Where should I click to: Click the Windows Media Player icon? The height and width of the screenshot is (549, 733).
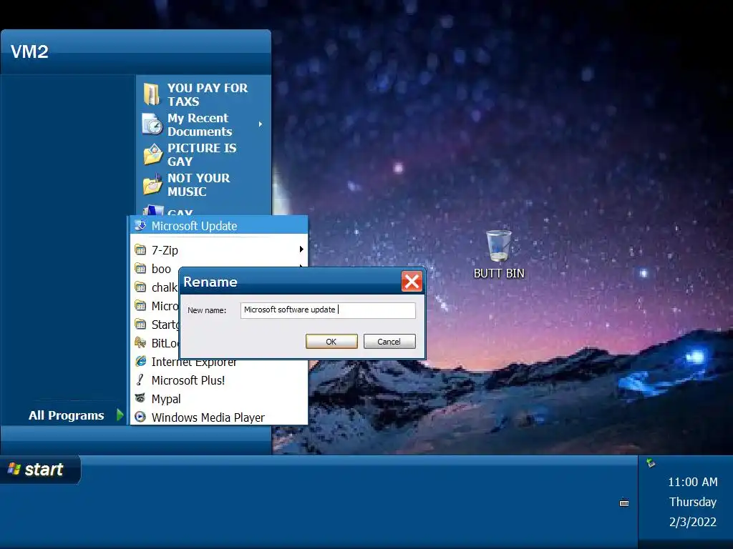140,417
